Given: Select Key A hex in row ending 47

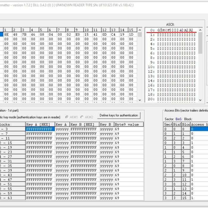Looking at the screenshot, I should pyautogui.click(x=40, y=179).
